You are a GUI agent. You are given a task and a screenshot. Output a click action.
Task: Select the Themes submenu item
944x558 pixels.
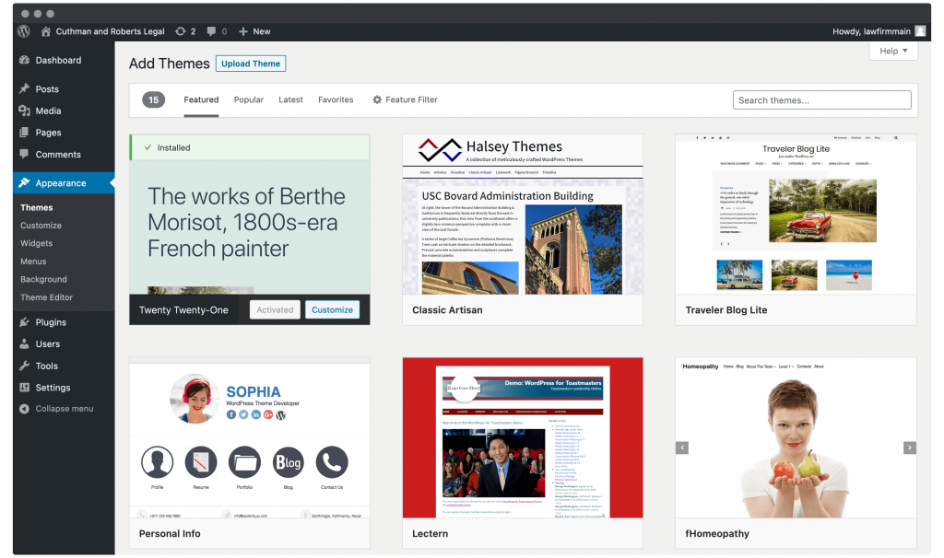37,207
